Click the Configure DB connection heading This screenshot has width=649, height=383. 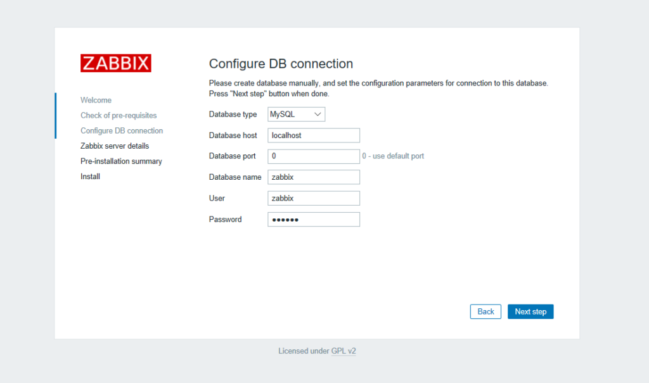(x=281, y=64)
